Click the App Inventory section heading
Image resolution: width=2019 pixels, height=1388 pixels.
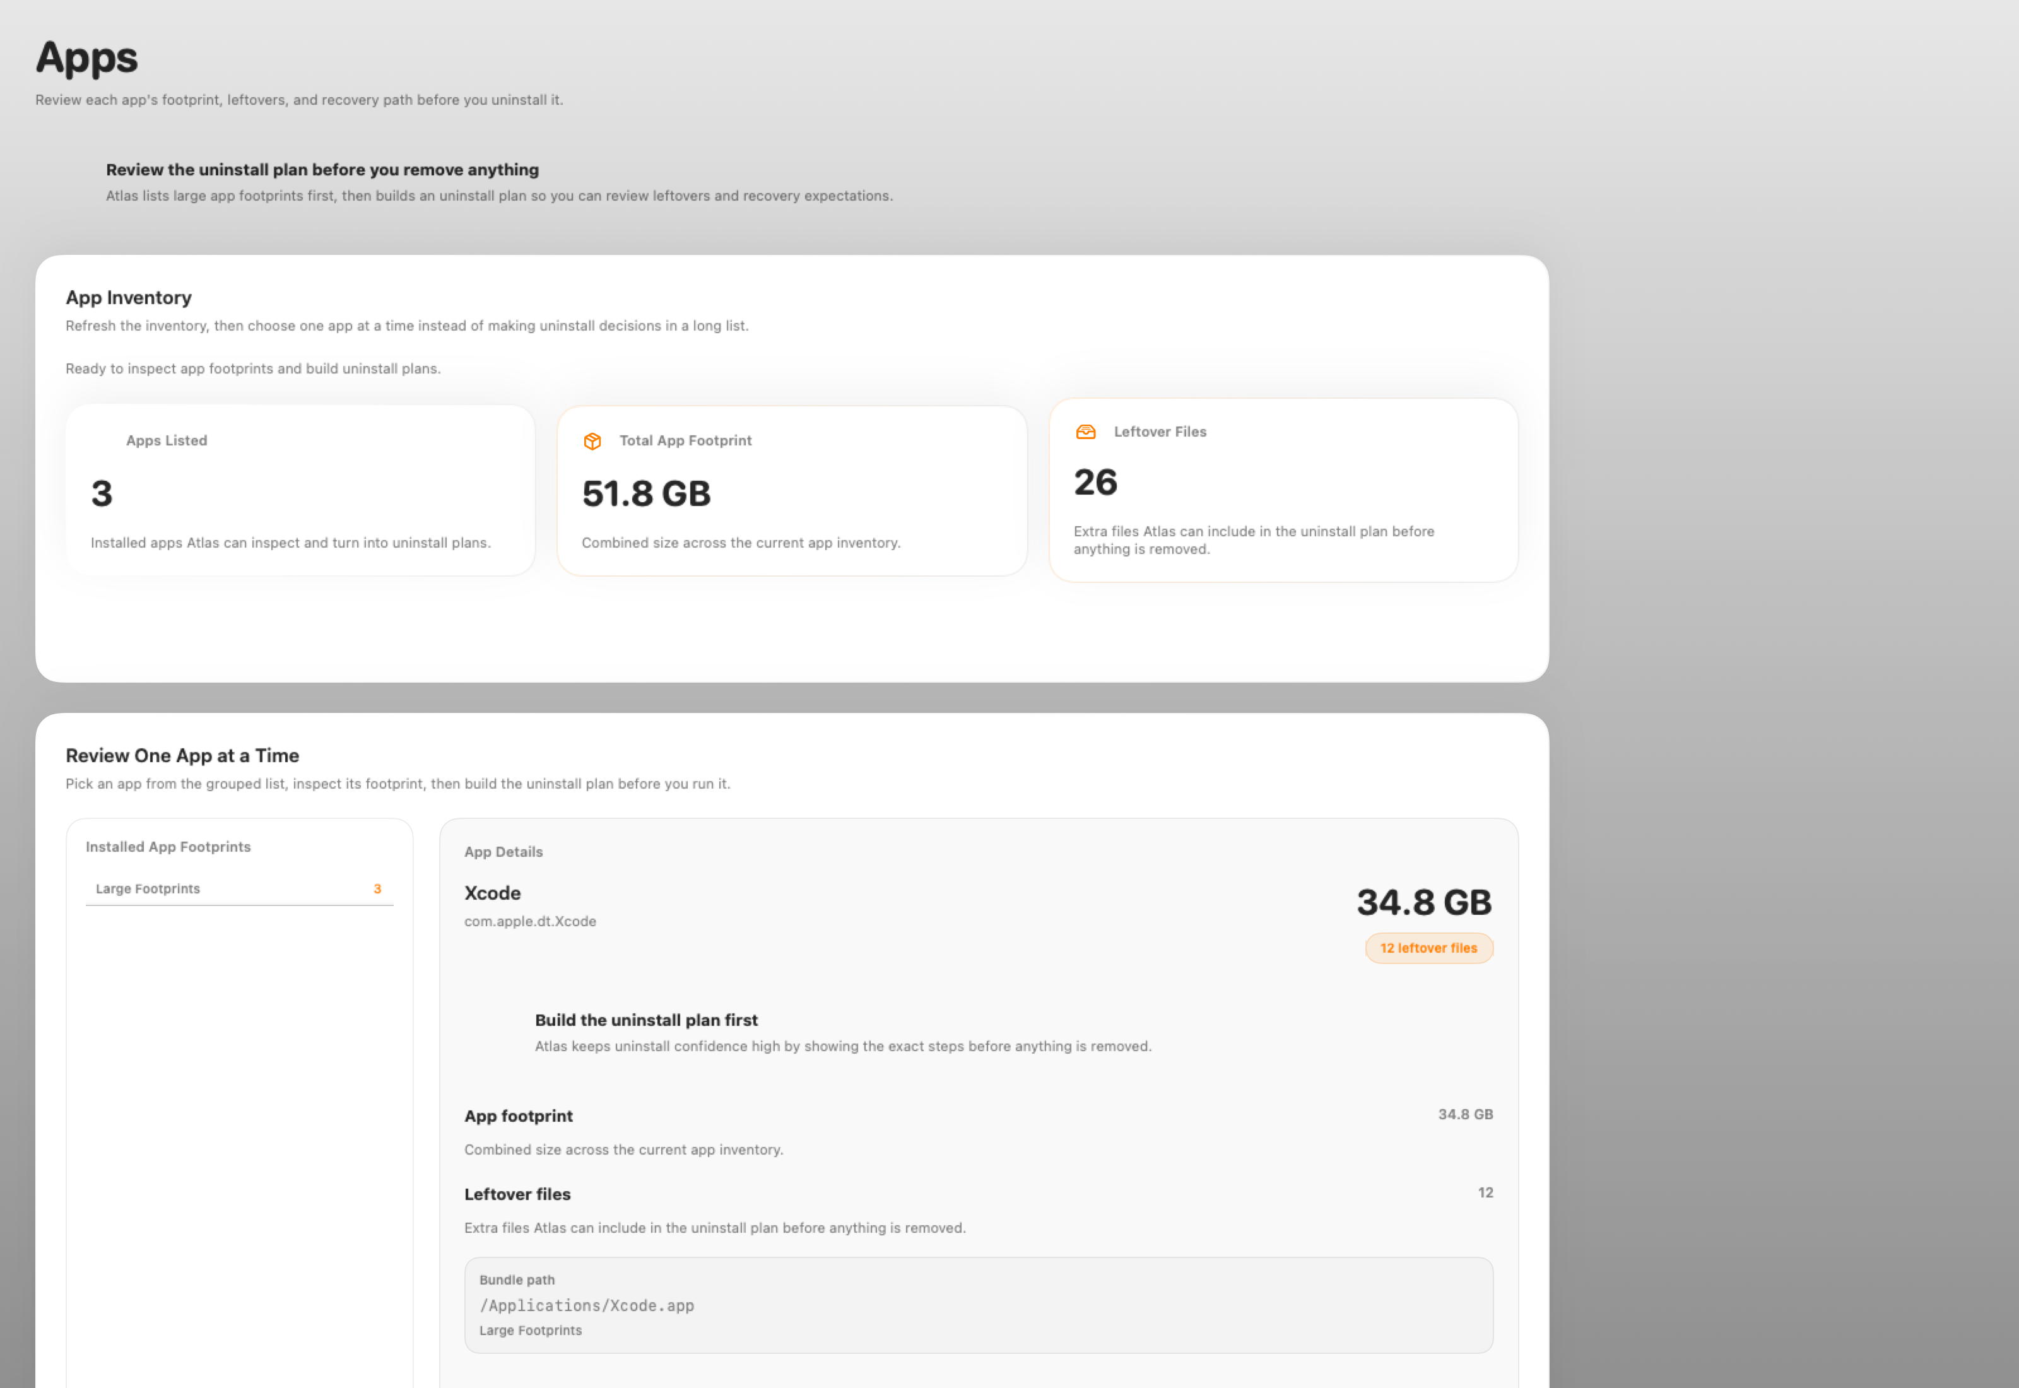pos(129,297)
